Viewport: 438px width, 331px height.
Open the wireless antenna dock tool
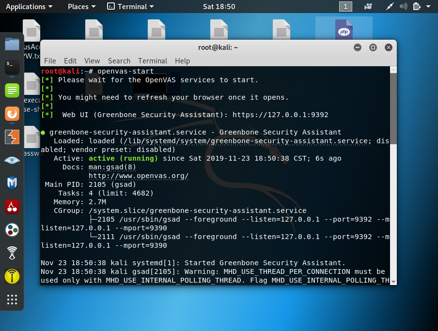pyautogui.click(x=12, y=253)
